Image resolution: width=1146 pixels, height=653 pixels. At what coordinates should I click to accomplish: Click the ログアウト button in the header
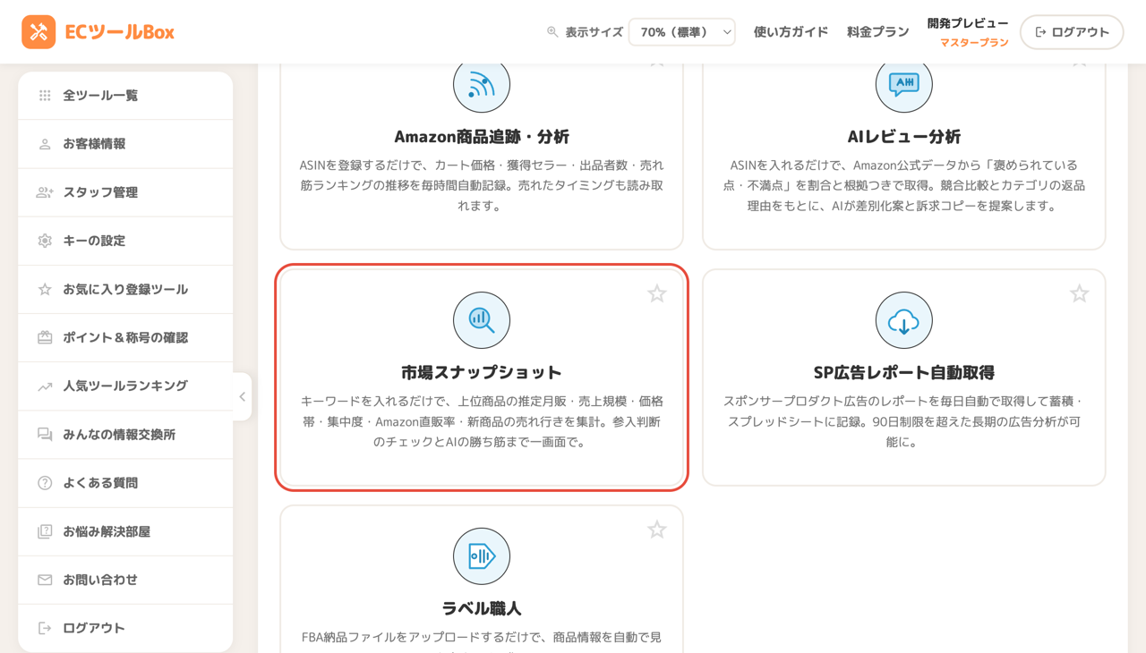pos(1072,32)
